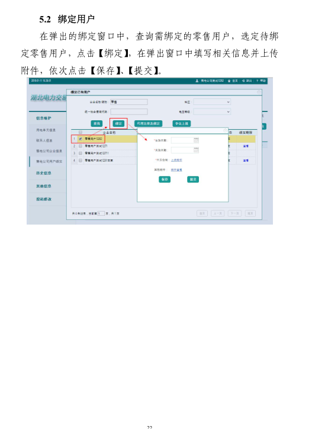This screenshot has height=429, width=312.
Task: Click the 上传附件 link for contract
Action: 176,160
